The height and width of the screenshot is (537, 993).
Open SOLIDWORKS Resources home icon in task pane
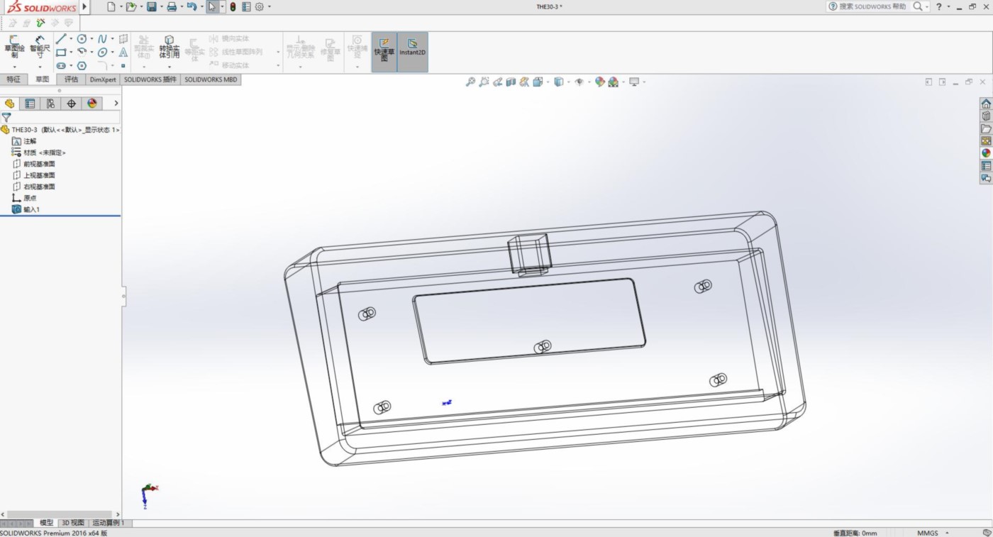[986, 104]
